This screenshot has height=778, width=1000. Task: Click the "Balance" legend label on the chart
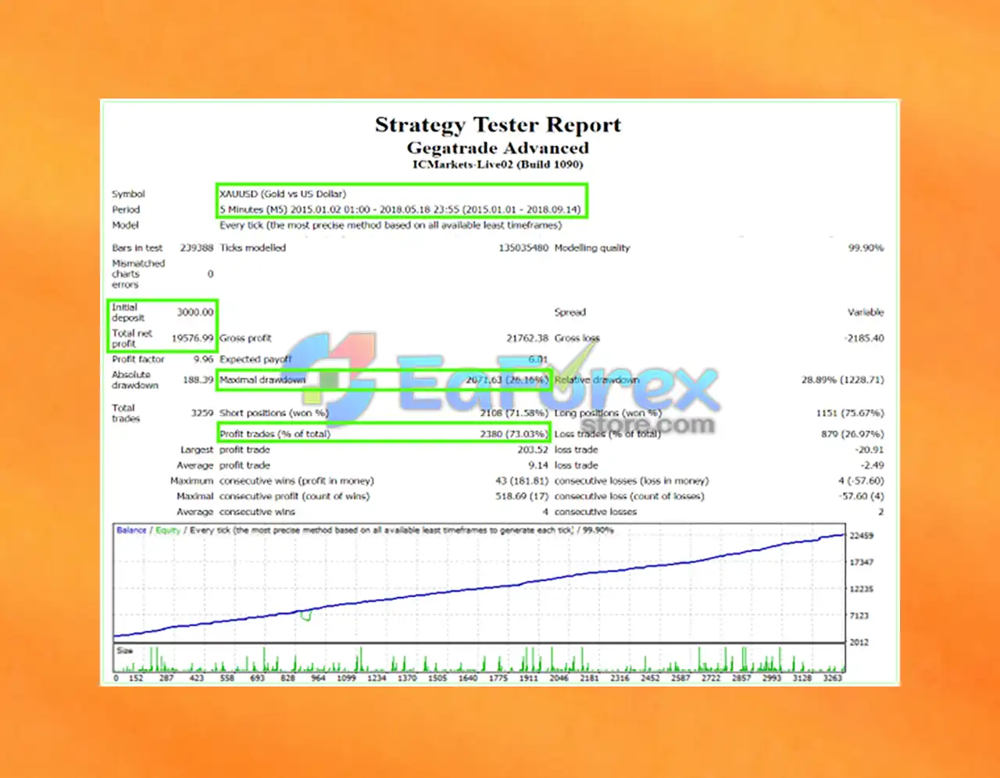tap(131, 530)
